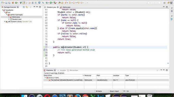Collapse the (default package) node
Screen dimensions: 174x97
7,15
